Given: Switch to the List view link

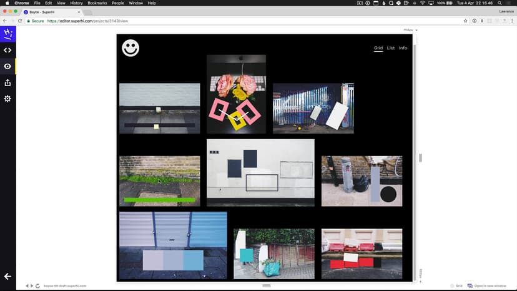Looking at the screenshot, I should click(x=391, y=48).
